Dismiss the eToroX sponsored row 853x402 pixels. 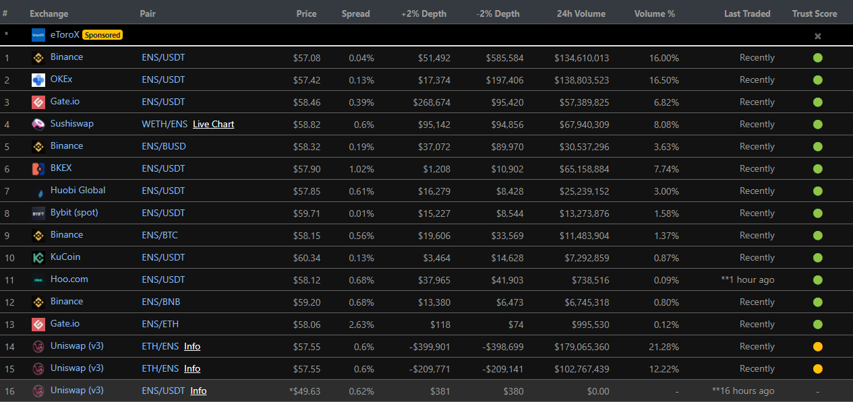click(x=817, y=36)
